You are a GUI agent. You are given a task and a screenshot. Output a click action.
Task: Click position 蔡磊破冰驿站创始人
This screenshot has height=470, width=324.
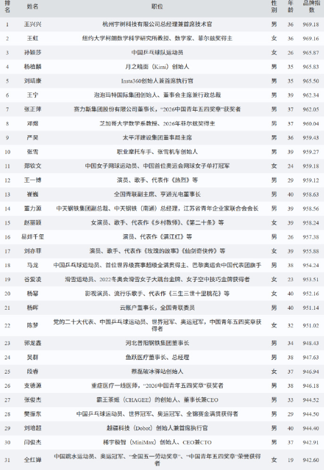point(157,371)
